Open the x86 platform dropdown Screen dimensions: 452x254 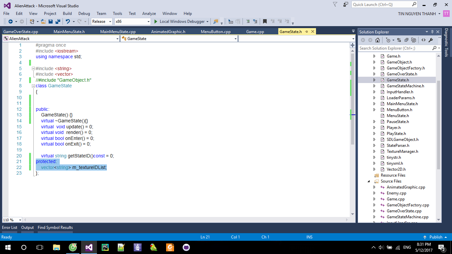pos(132,21)
